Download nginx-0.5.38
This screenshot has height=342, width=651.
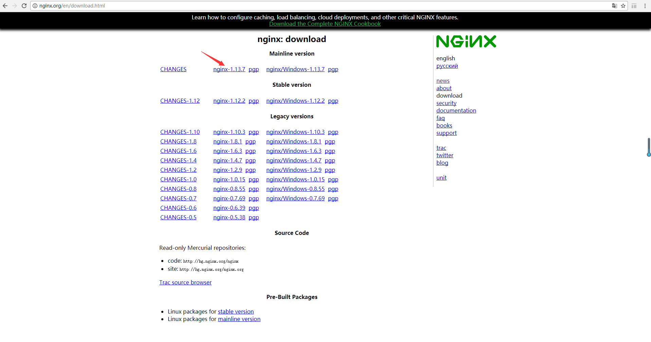[x=229, y=217]
